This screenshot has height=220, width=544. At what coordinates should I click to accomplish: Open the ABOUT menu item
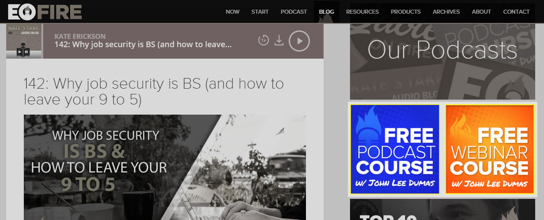tap(481, 12)
